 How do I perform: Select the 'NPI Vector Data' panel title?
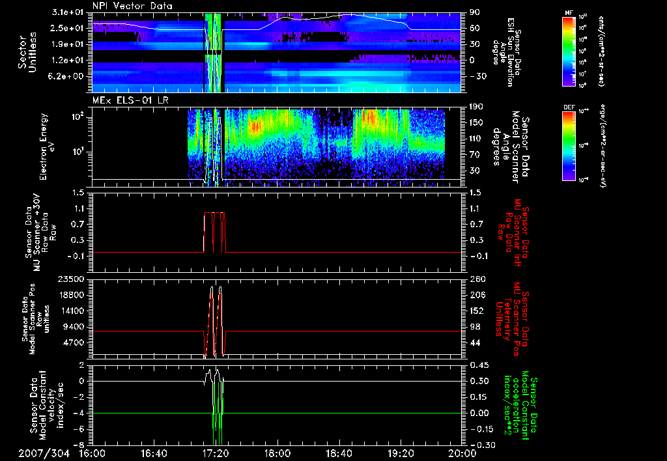(x=133, y=6)
